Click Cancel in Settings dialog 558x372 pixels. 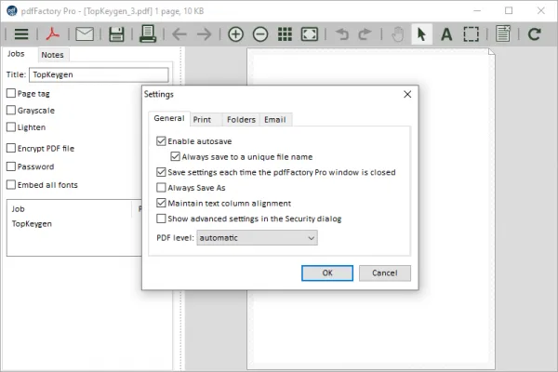[x=385, y=273]
